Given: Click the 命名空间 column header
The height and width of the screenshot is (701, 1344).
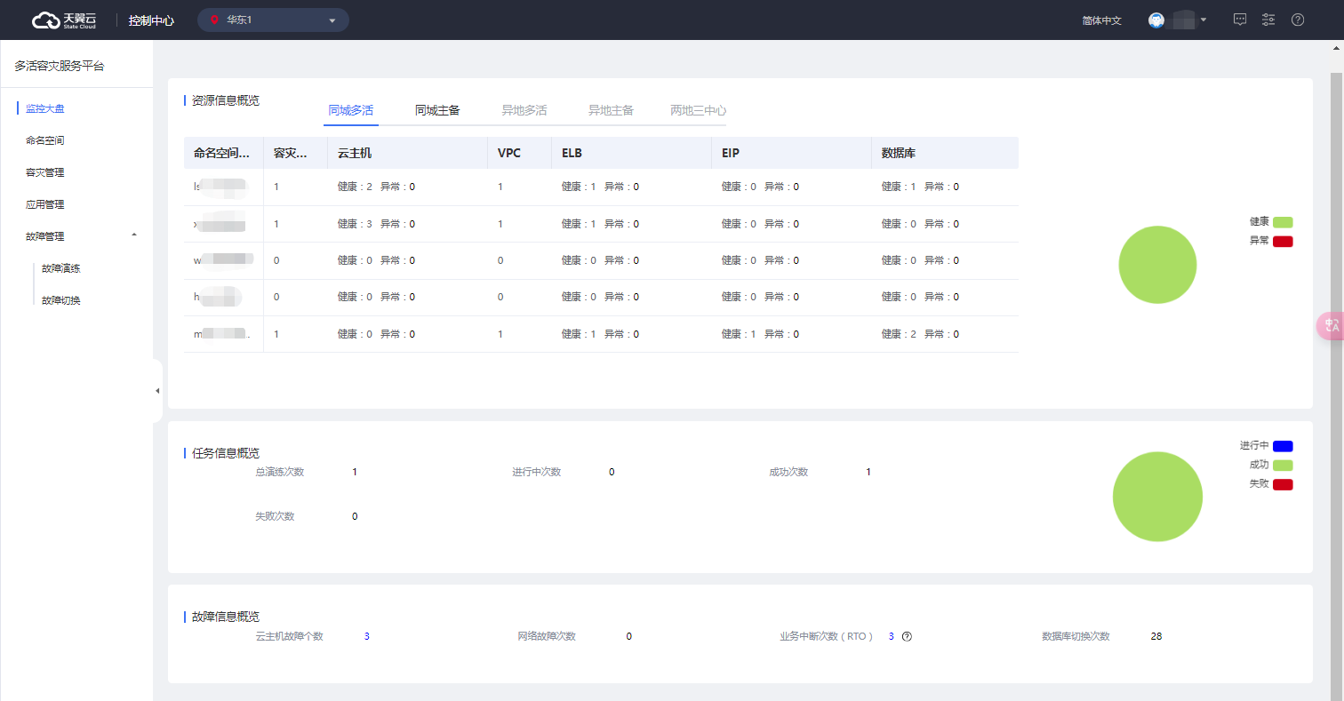Looking at the screenshot, I should [x=223, y=153].
